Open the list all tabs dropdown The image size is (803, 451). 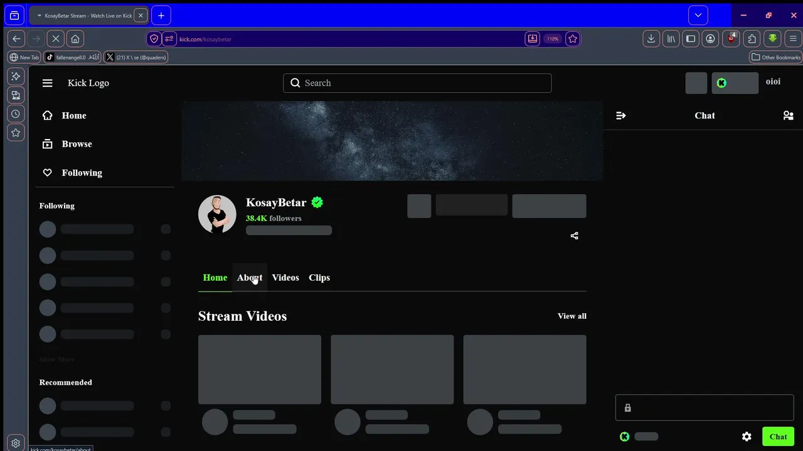tap(698, 15)
